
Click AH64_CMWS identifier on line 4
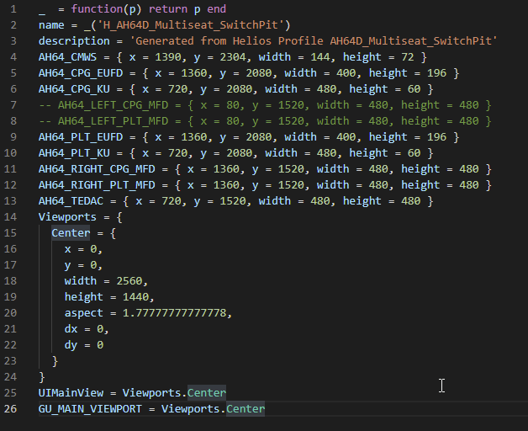point(68,57)
